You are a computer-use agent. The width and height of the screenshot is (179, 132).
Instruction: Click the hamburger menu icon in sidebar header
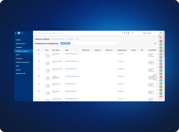coord(16,33)
